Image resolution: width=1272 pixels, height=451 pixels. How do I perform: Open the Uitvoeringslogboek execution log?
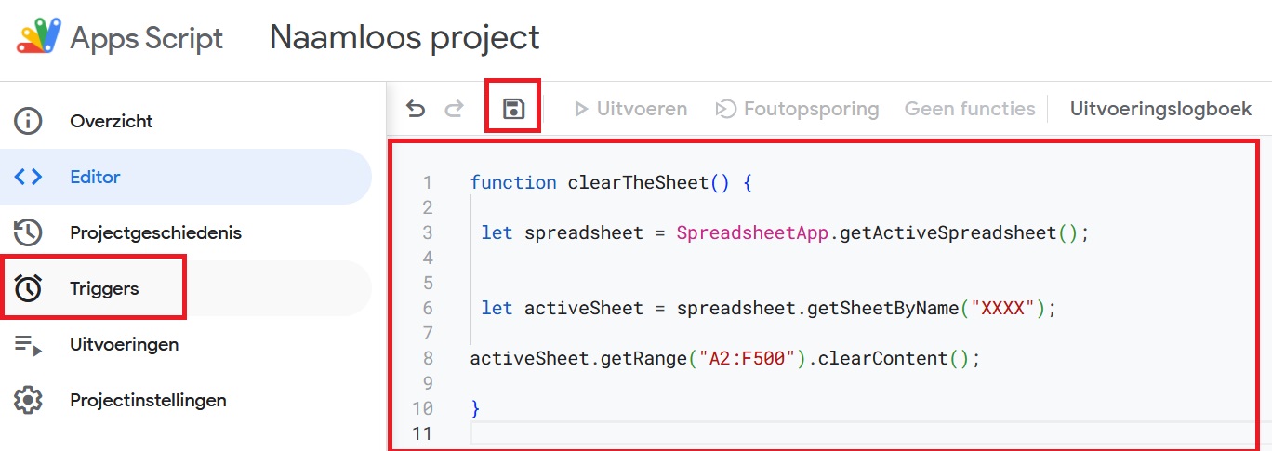click(1160, 109)
